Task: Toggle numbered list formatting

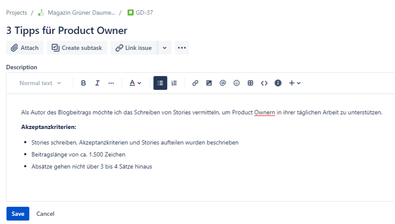Action: [x=174, y=83]
